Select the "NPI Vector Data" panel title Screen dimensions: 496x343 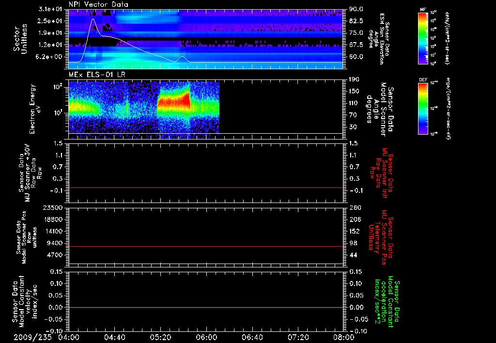(98, 4)
